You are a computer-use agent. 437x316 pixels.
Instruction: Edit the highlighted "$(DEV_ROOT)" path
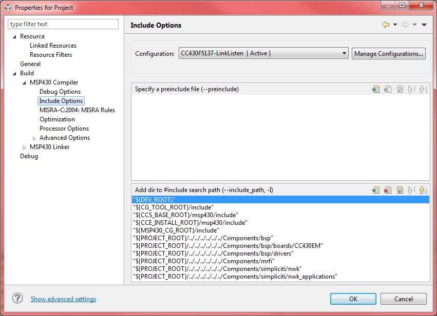pyautogui.click(x=400, y=190)
